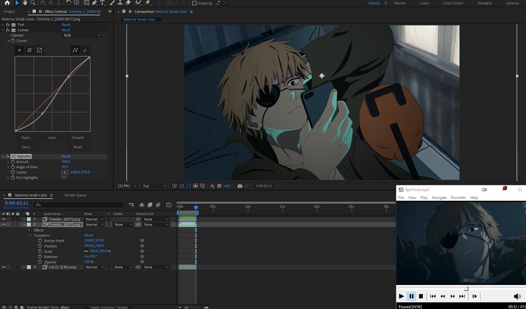The width and height of the screenshot is (526, 309).
Task: Toggle the Curves effect fx switch
Action: click(x=8, y=30)
